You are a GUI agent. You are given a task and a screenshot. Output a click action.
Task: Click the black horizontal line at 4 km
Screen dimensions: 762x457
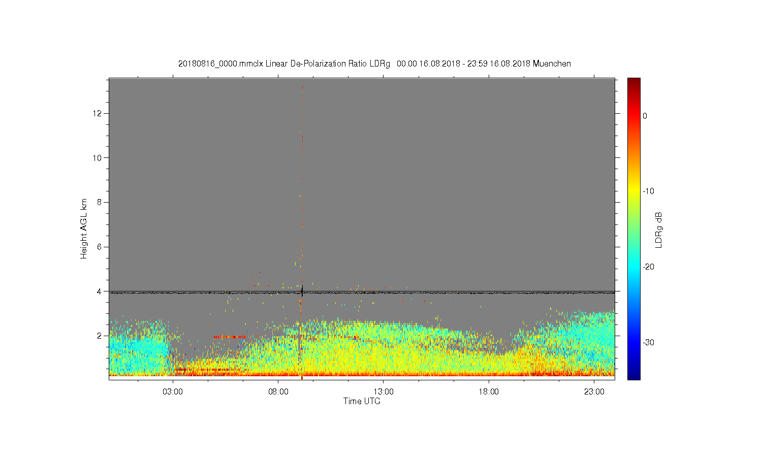pos(362,292)
